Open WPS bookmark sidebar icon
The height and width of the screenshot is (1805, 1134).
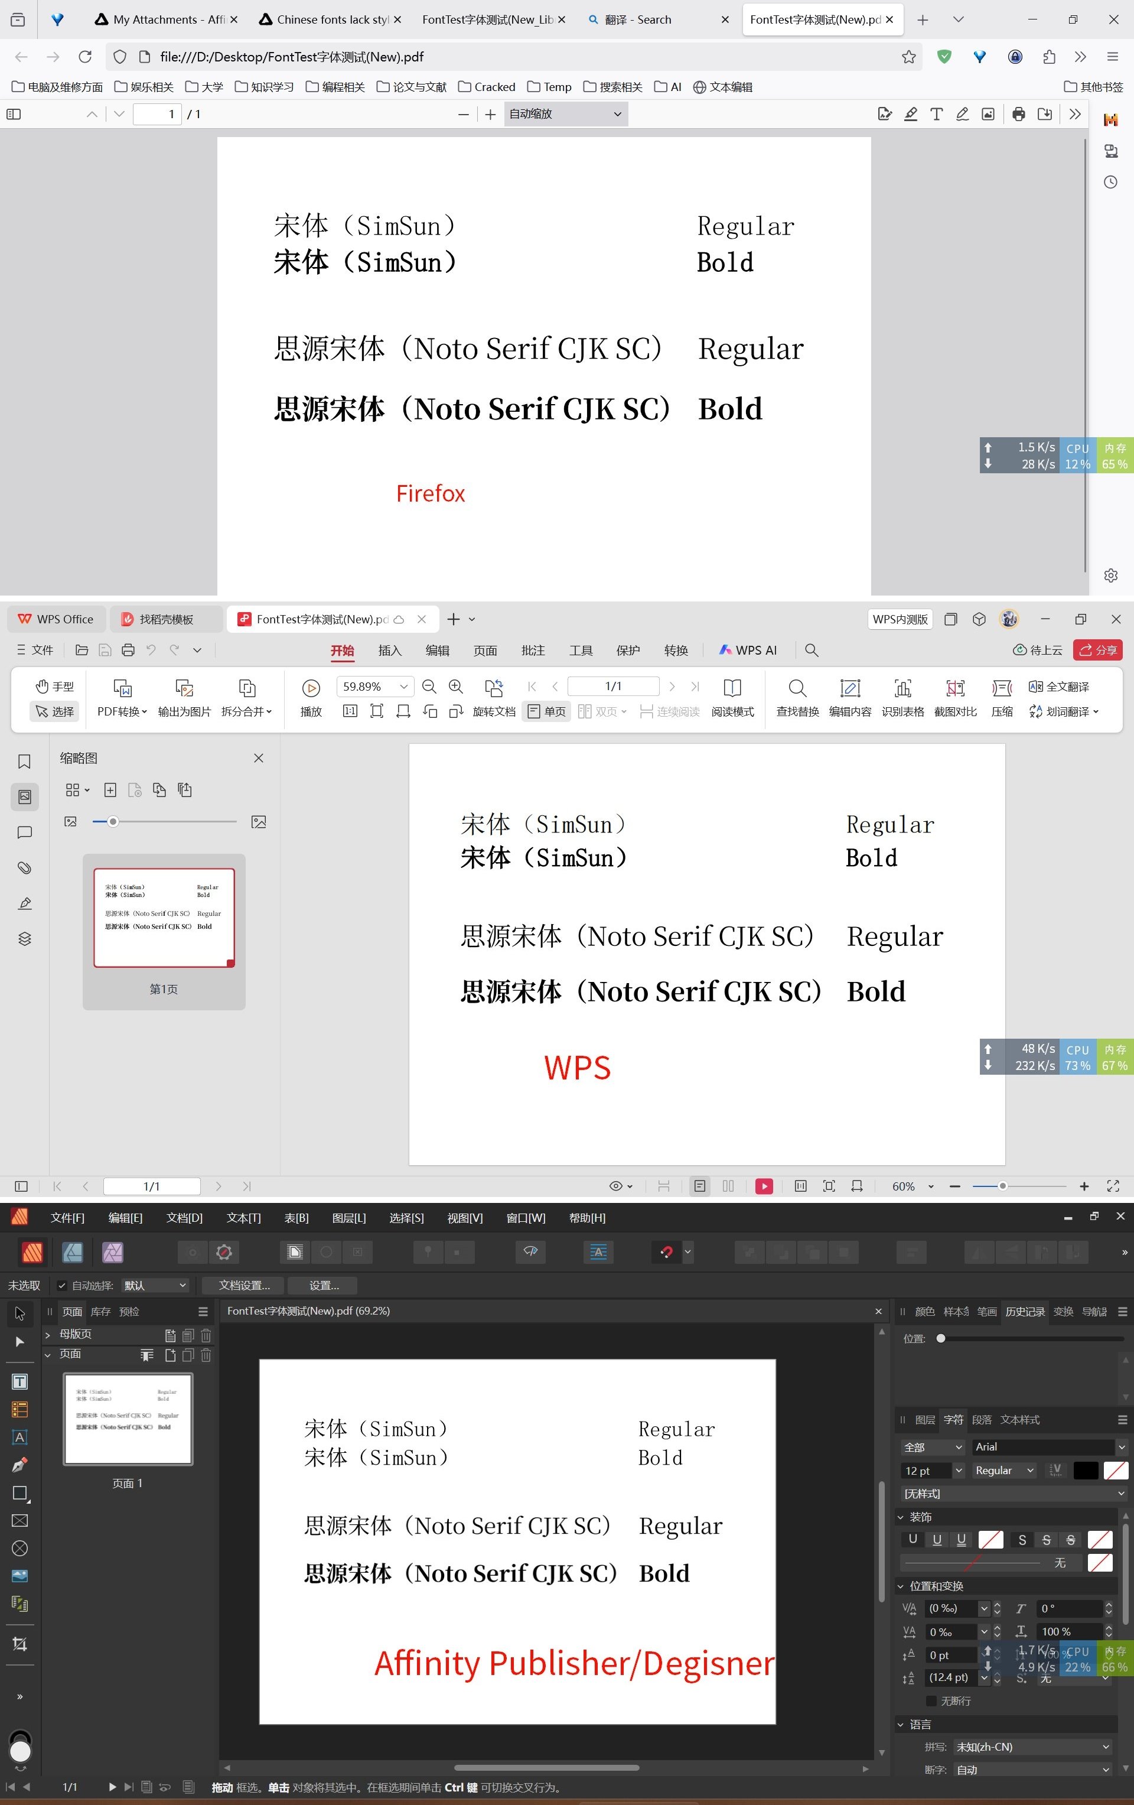pyautogui.click(x=24, y=762)
